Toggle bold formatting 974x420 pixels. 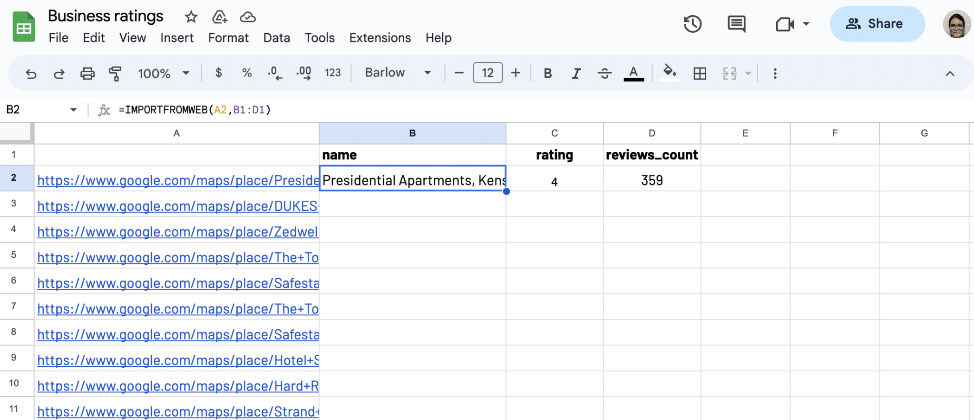pos(548,73)
